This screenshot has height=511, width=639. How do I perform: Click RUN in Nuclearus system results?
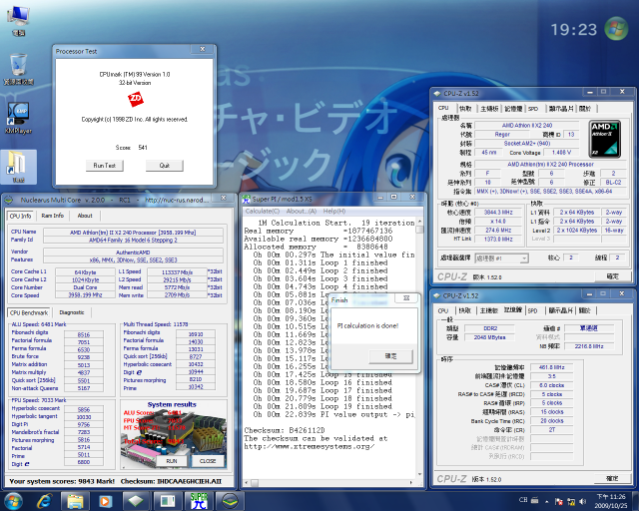pos(171,461)
